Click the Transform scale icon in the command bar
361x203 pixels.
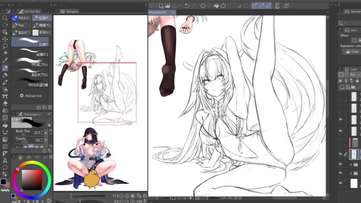click(x=223, y=6)
